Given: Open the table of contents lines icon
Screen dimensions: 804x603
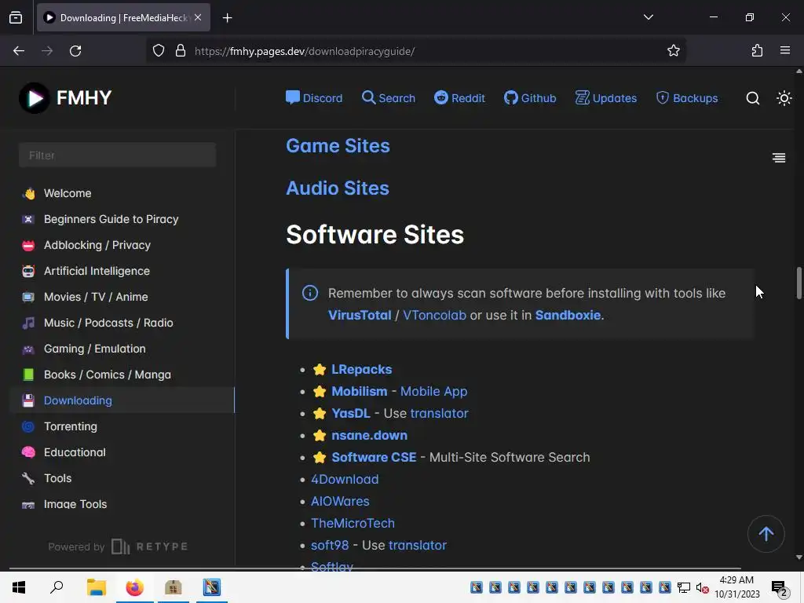Looking at the screenshot, I should pos(778,158).
